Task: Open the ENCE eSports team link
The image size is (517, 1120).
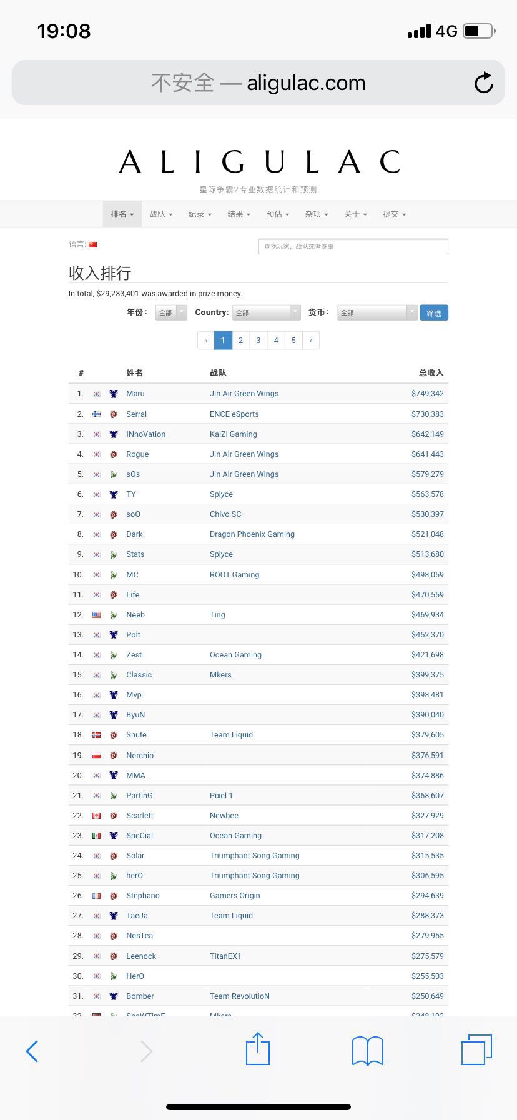Action: 234,414
